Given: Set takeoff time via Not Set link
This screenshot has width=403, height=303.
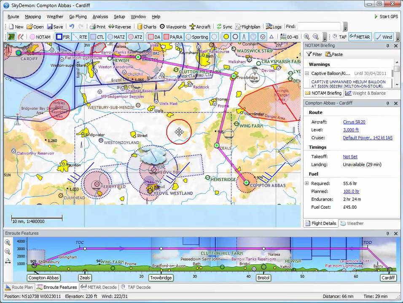Looking at the screenshot, I should tap(350, 157).
